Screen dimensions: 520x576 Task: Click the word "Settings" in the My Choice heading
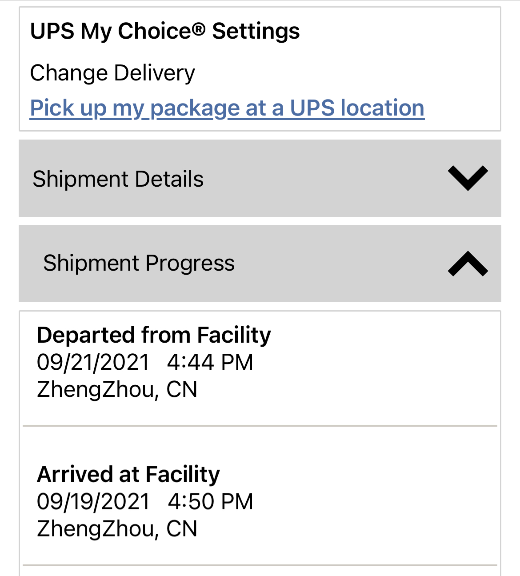[x=256, y=31]
